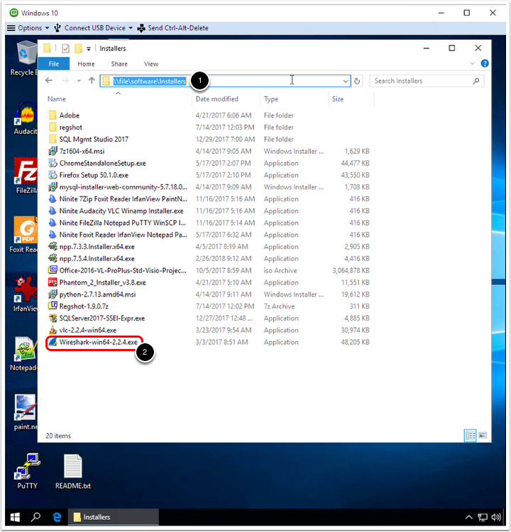The image size is (511, 532).
Task: Open the IrfanView desktop shortcut
Action: (25, 294)
